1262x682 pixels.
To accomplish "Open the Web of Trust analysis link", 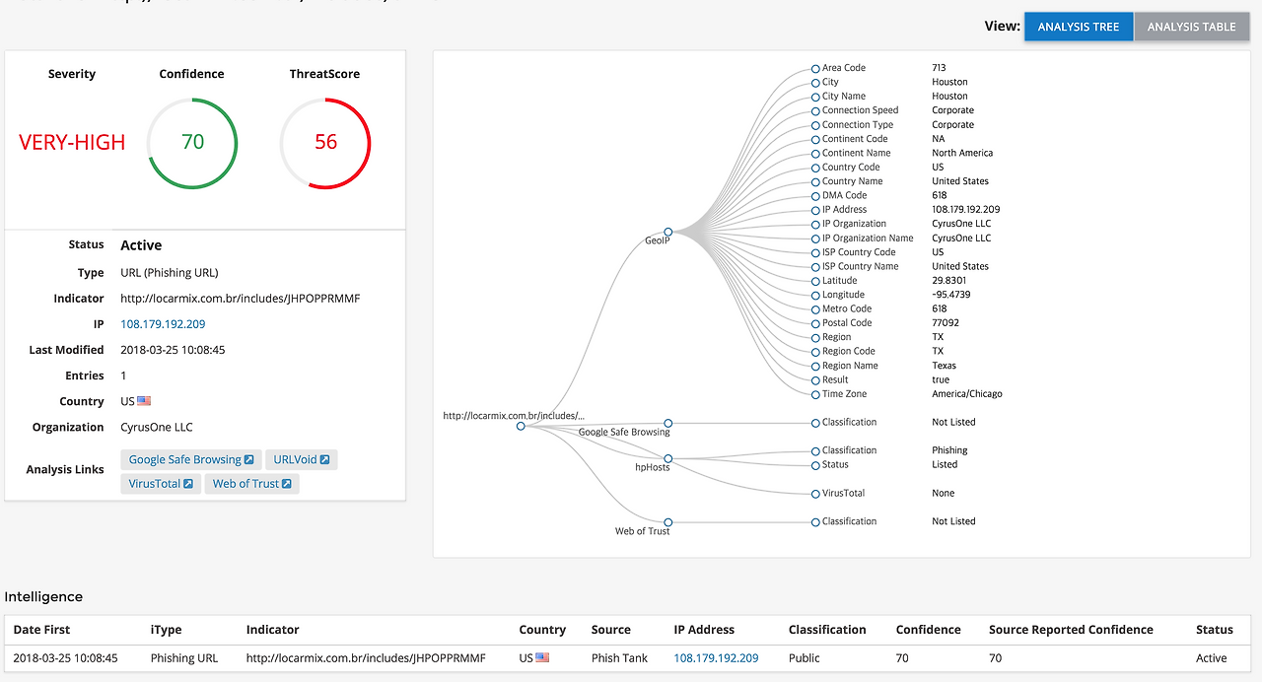I will point(251,484).
